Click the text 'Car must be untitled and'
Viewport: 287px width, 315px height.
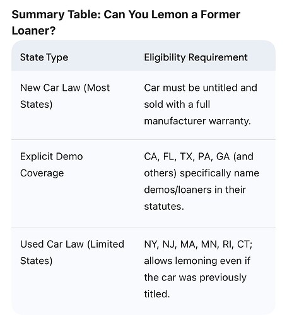pyautogui.click(x=201, y=88)
